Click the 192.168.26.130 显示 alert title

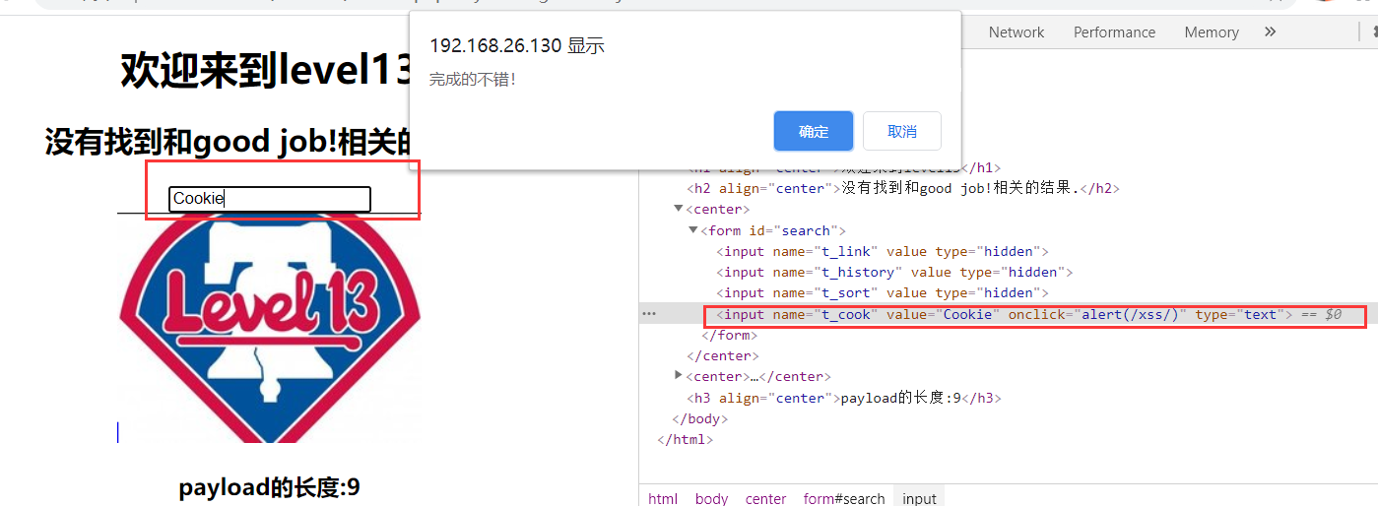tap(517, 45)
